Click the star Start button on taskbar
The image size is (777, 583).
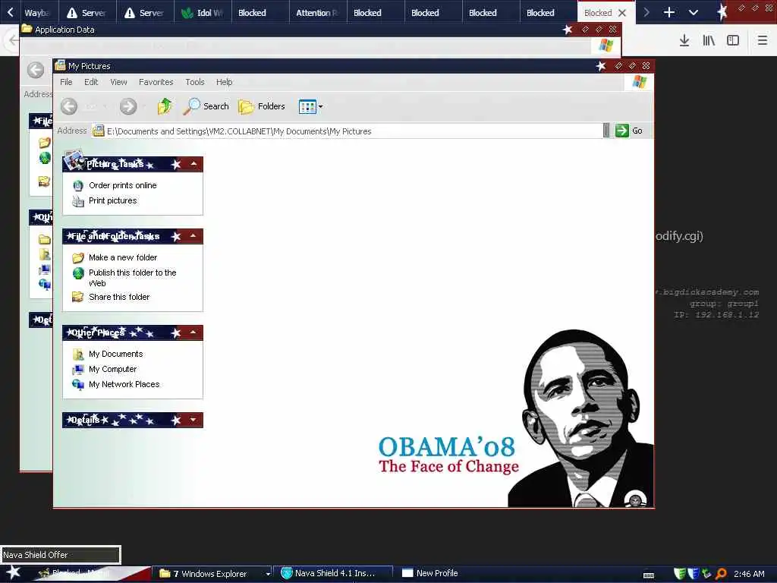[x=13, y=572]
